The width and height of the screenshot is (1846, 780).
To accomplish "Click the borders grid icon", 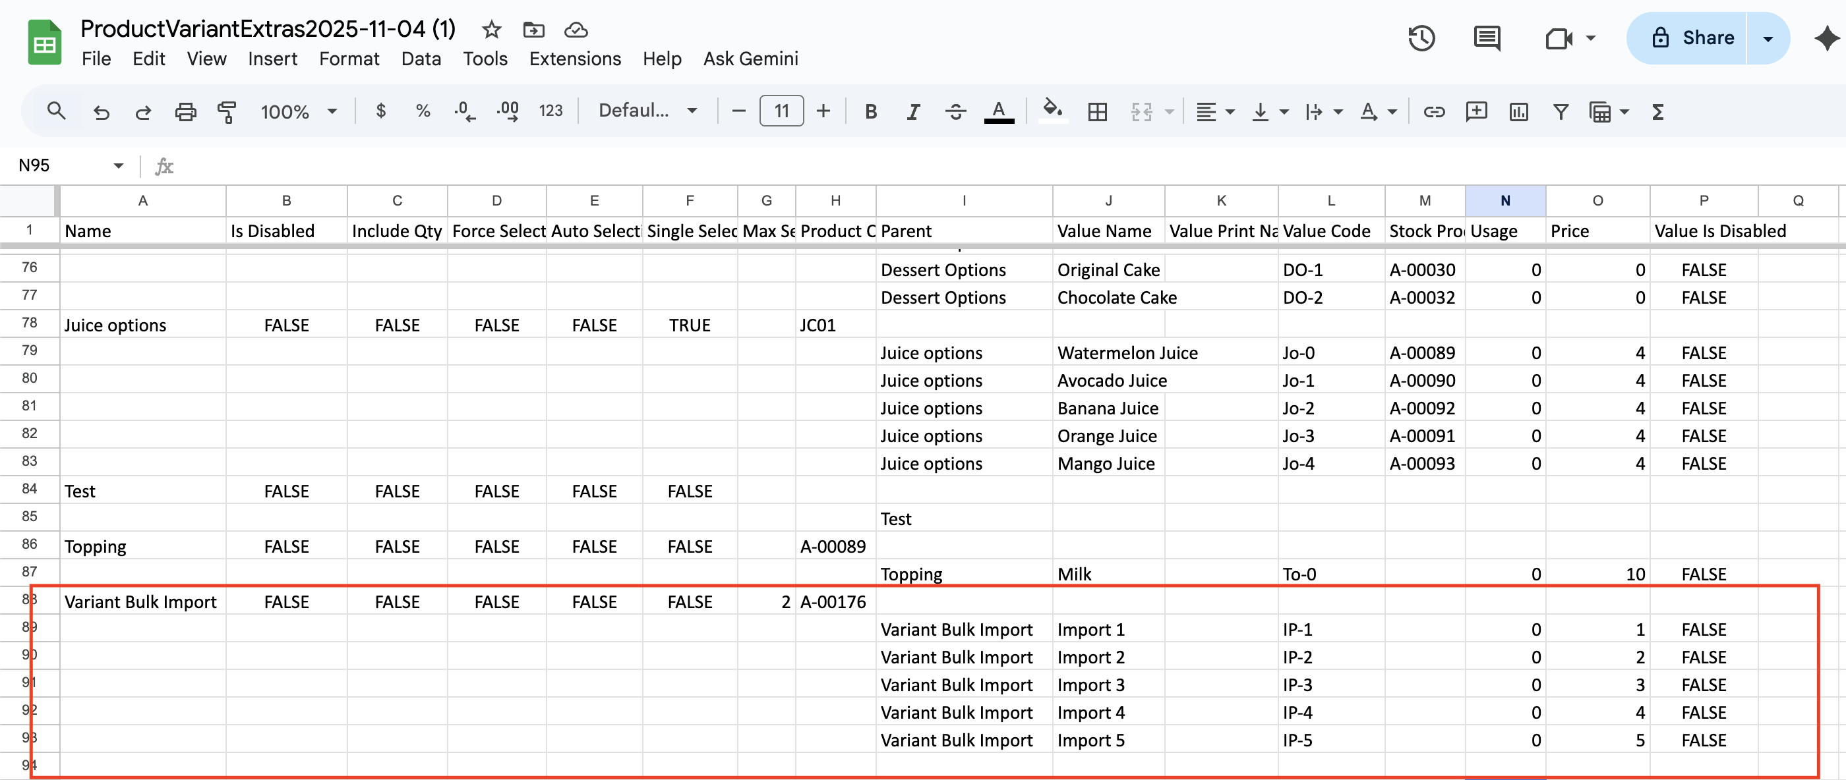I will coord(1097,111).
